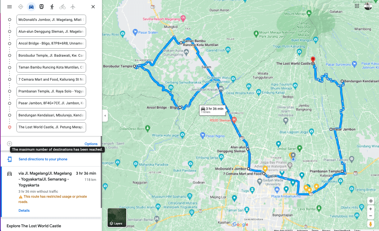Image resolution: width=379 pixels, height=231 pixels.
Task: Open route Details link
Action: 24,210
